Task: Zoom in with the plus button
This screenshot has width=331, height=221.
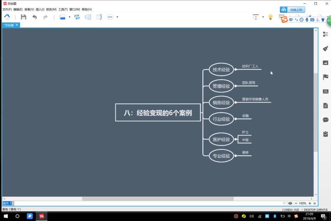Action: 310,203
